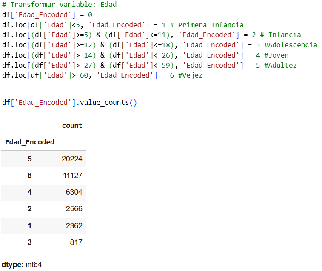The width and height of the screenshot is (322, 271).
Task: Click the Primera Infancia comment
Action: (x=207, y=25)
